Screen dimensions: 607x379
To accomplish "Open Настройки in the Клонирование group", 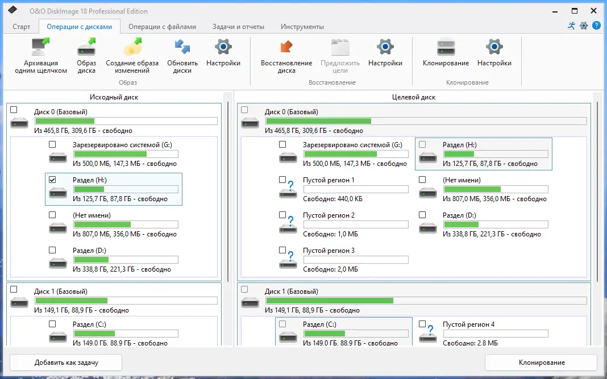I will [494, 47].
